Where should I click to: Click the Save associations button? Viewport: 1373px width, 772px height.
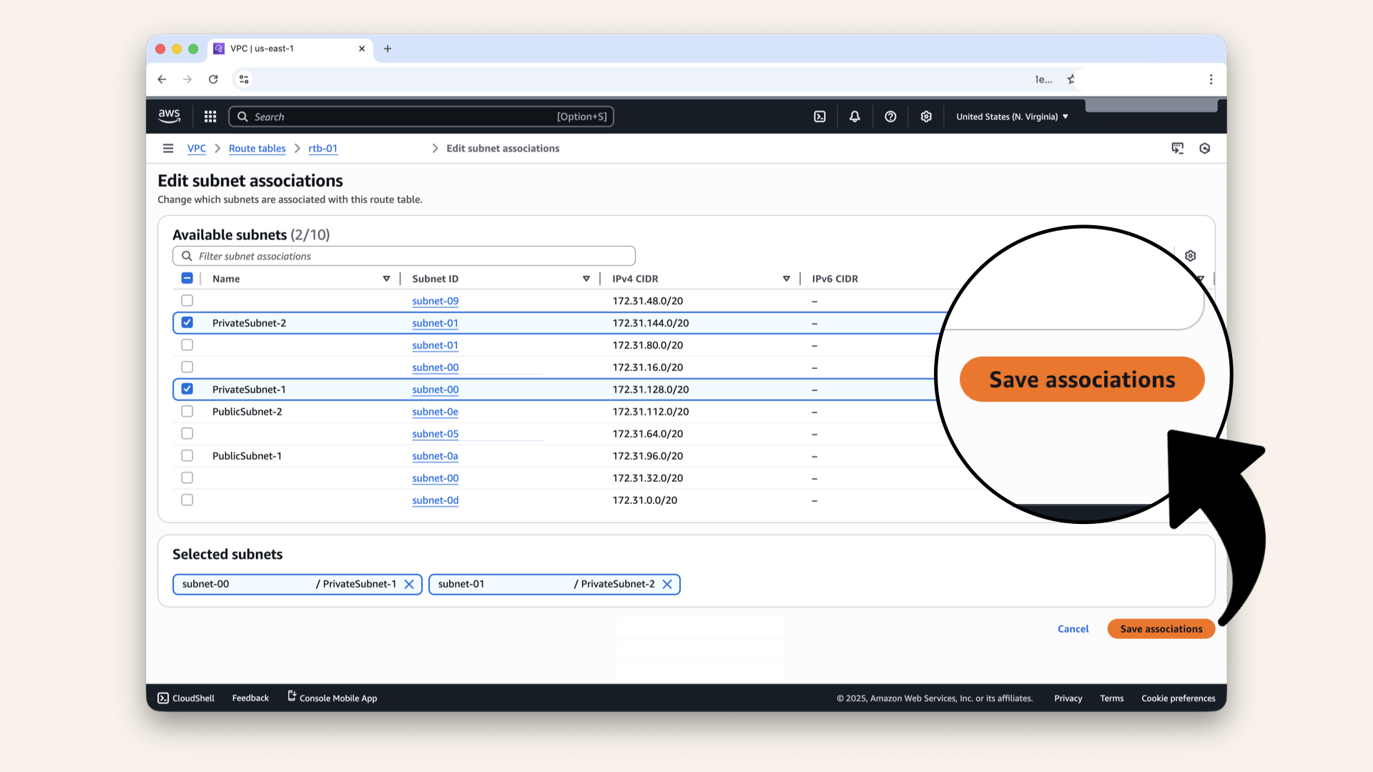pos(1161,628)
